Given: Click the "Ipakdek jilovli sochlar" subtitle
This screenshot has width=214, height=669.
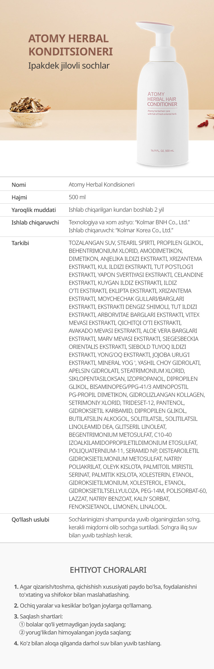Looking at the screenshot, I should pyautogui.click(x=69, y=66).
